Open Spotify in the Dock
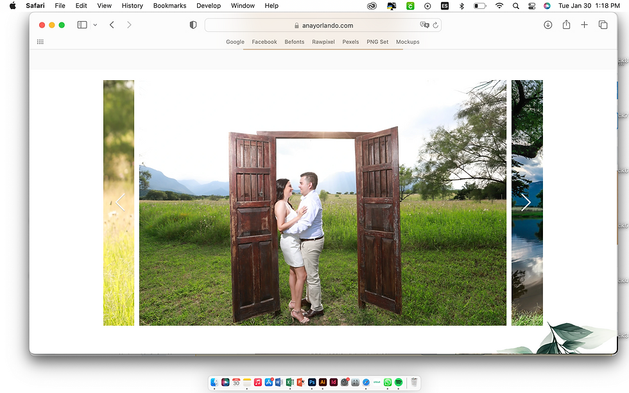The height and width of the screenshot is (393, 629). coord(399,382)
